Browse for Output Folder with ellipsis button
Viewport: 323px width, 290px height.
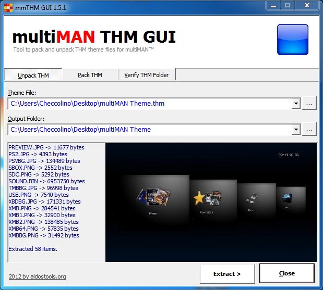click(x=309, y=129)
